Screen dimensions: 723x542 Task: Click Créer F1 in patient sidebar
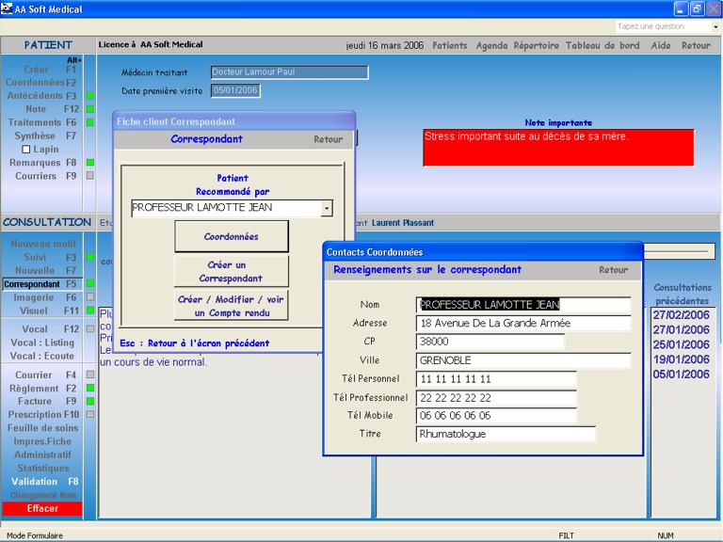point(49,70)
